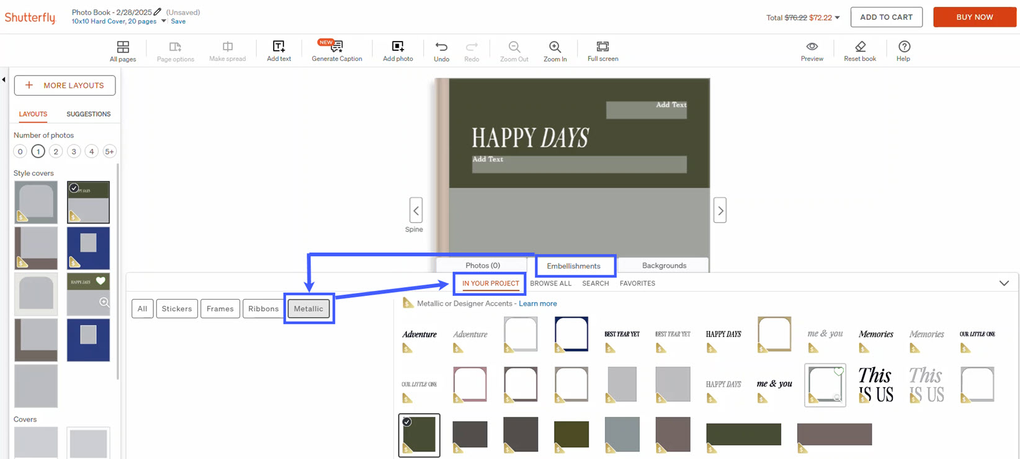
Task: Open the All pages view
Action: click(x=123, y=47)
